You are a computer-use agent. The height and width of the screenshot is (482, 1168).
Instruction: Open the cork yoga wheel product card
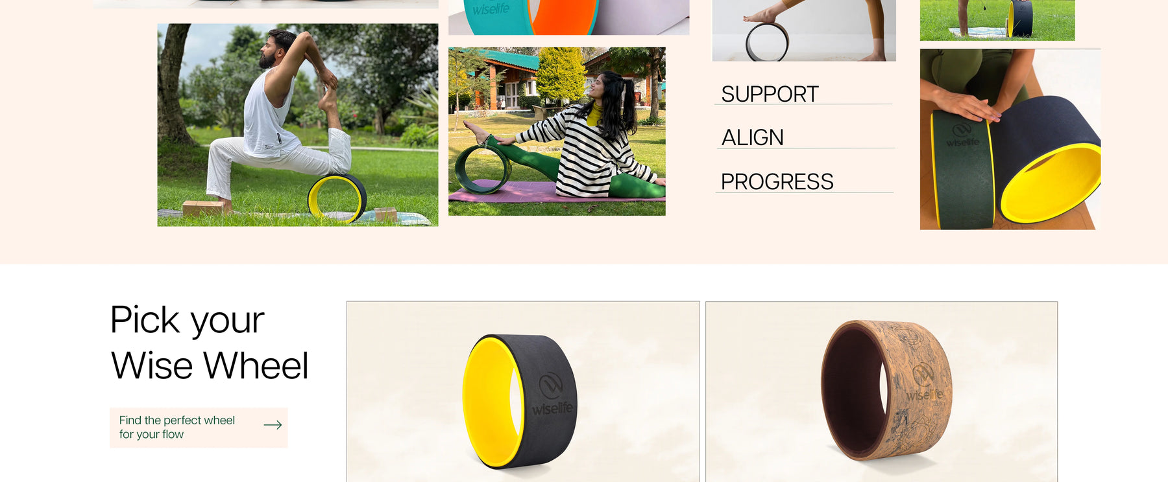(x=881, y=391)
